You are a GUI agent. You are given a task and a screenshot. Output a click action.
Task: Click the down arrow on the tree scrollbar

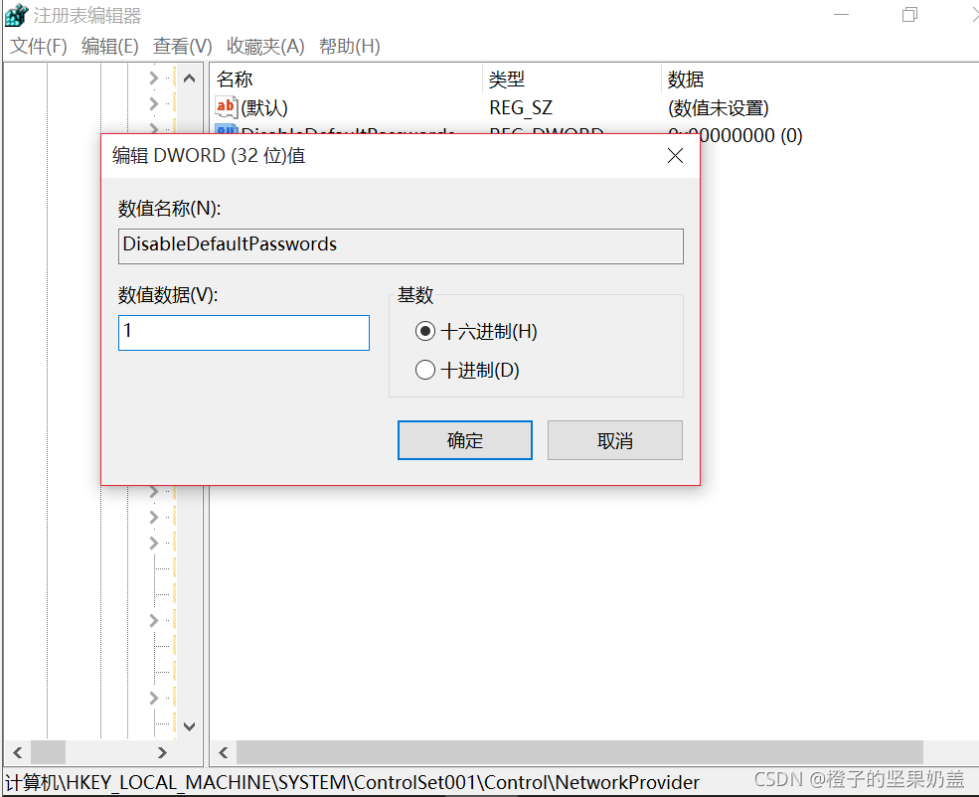click(189, 726)
